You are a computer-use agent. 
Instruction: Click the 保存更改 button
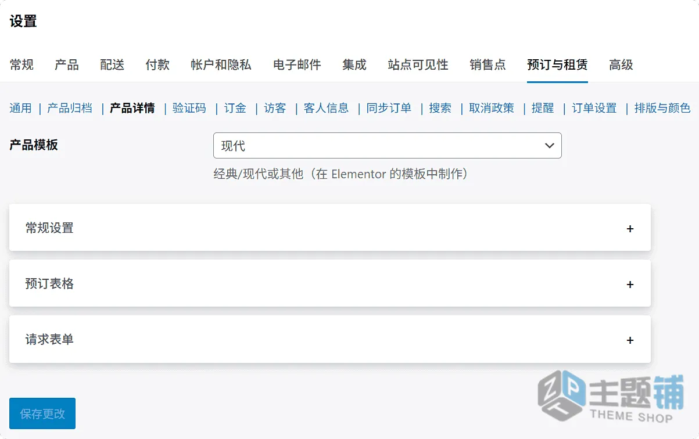point(42,413)
